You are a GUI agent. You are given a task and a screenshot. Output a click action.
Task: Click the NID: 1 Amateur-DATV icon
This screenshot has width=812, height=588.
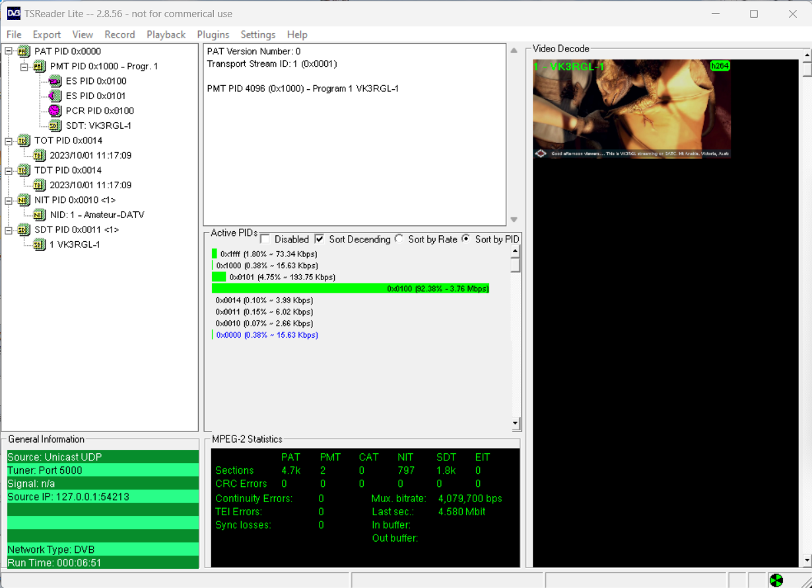click(x=39, y=215)
